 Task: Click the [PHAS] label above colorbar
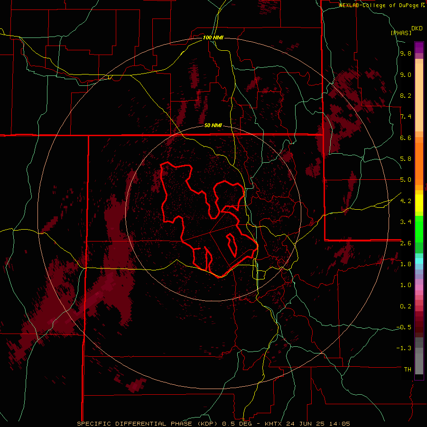pos(401,33)
